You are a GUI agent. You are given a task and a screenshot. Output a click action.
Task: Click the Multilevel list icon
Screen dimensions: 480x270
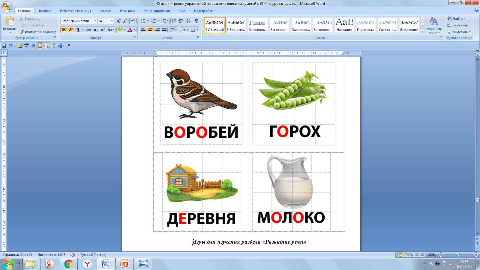coord(164,21)
